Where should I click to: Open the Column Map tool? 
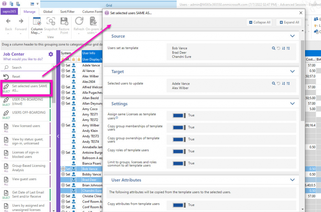(37, 22)
